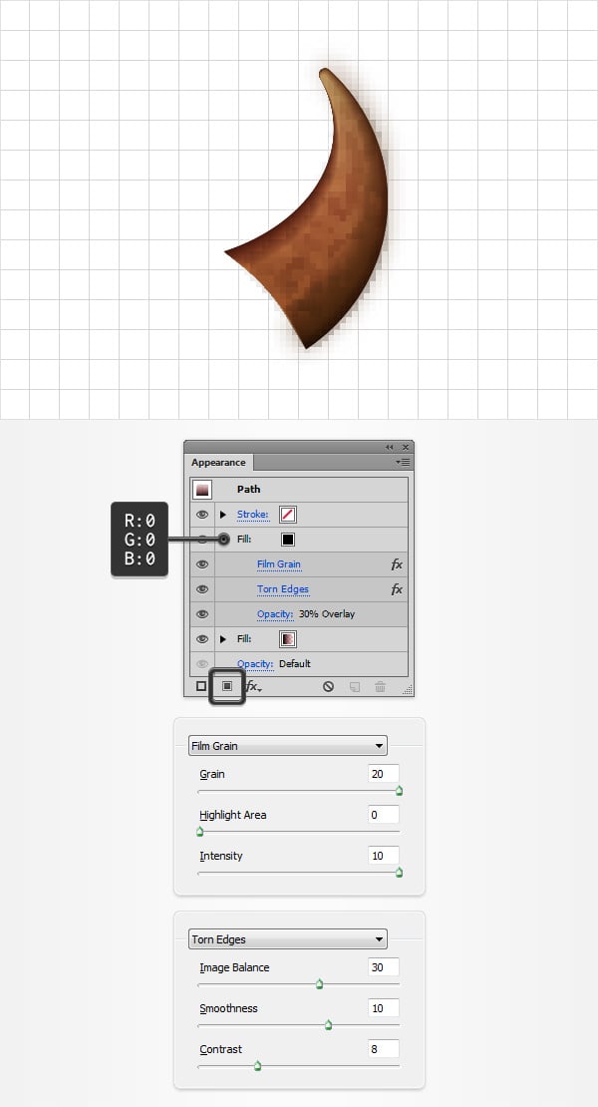Screen dimensions: 598x1107
Task: Open the Torn Edges filter dropdown
Action: pos(288,939)
